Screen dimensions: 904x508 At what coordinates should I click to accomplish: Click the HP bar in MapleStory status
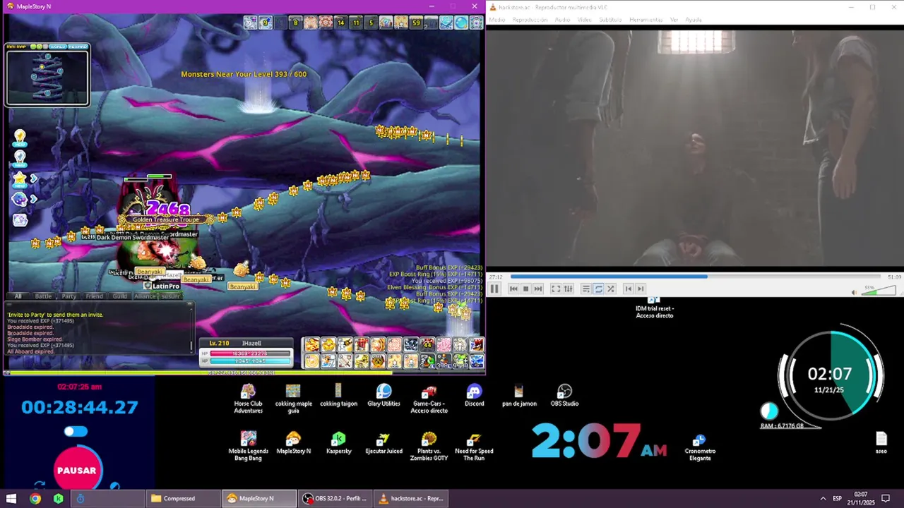pyautogui.click(x=251, y=353)
